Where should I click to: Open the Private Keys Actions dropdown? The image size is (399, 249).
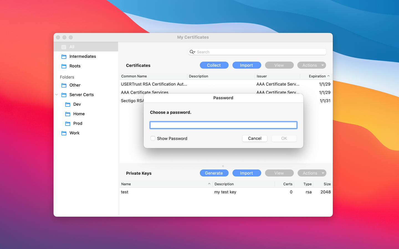point(312,173)
